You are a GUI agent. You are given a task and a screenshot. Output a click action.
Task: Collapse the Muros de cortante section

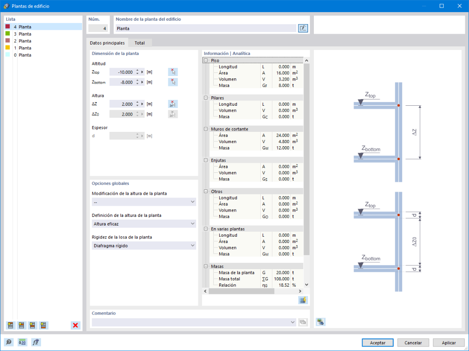click(x=206, y=129)
